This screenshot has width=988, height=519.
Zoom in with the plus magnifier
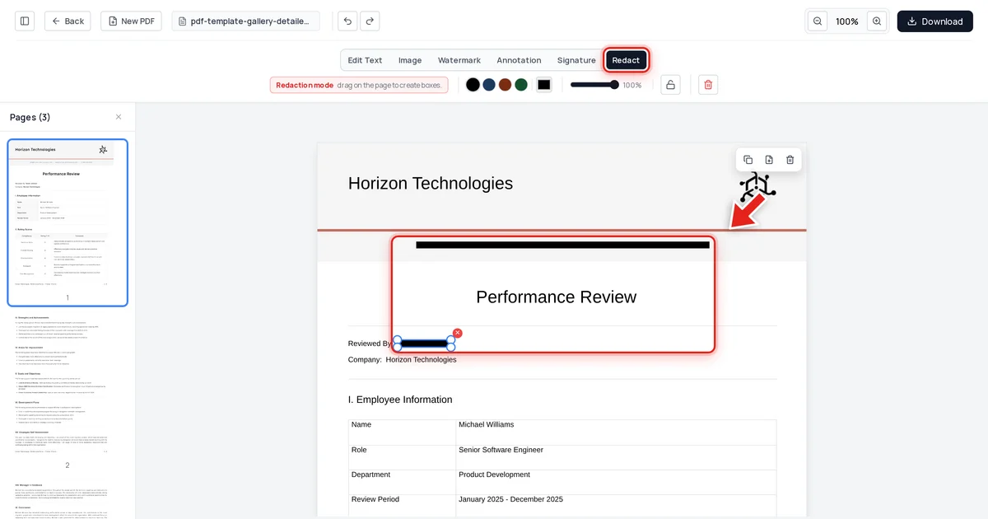pyautogui.click(x=877, y=21)
